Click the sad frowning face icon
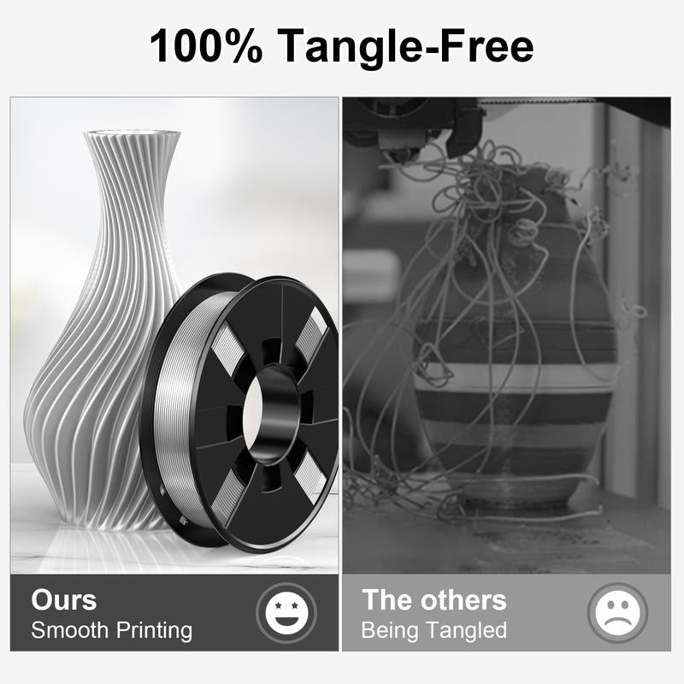Screen dimensions: 684x684 616,612
